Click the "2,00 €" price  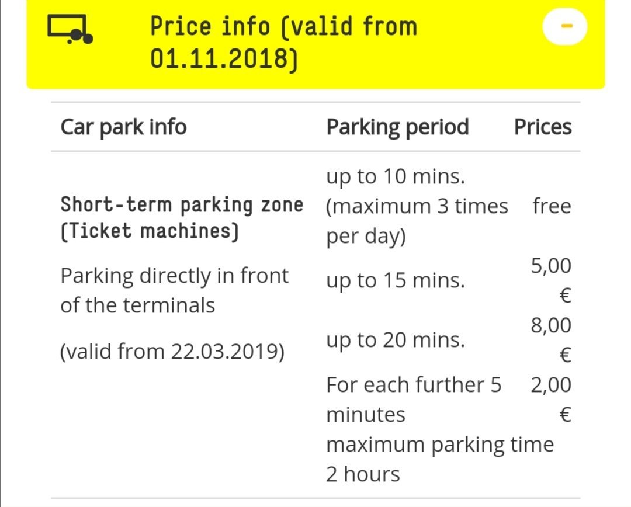tap(551, 400)
